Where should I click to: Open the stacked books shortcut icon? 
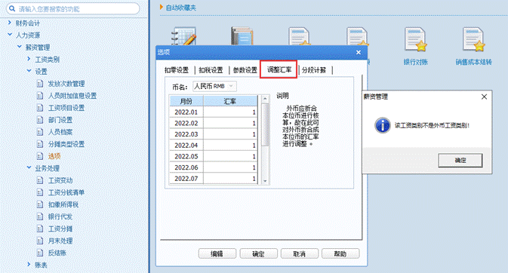point(242,36)
